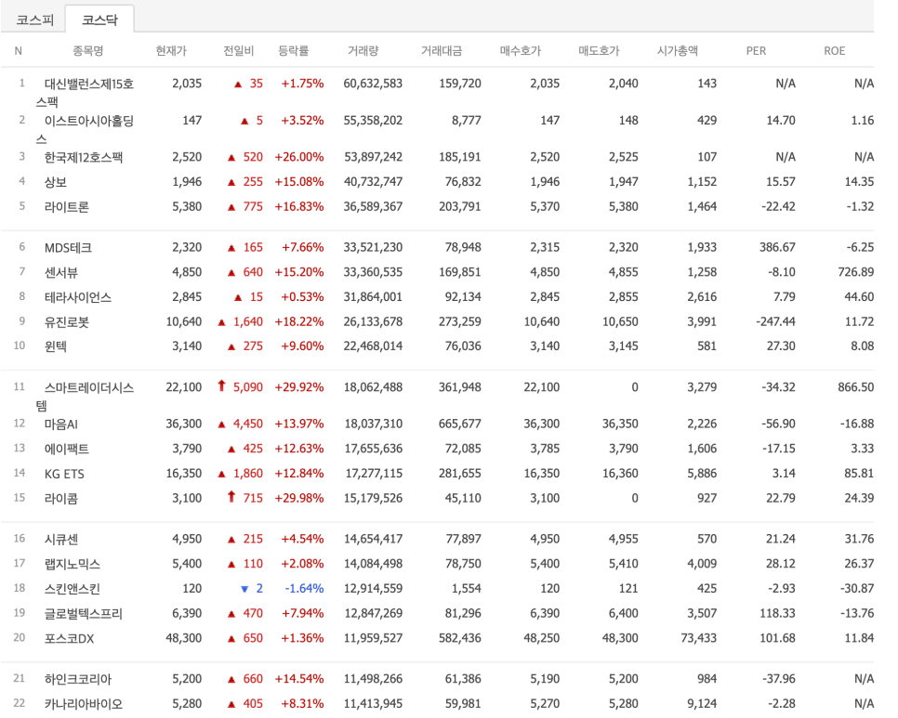This screenshot has height=718, width=898.
Task: Click the ROE value 866.50
Action: click(855, 387)
